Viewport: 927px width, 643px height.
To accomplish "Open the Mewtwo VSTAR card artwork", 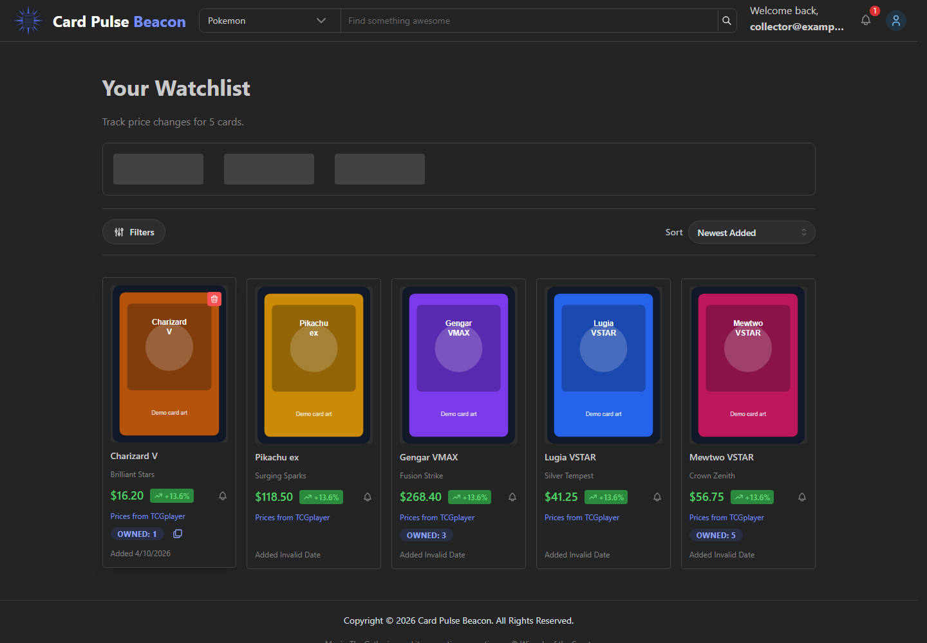I will (x=748, y=365).
